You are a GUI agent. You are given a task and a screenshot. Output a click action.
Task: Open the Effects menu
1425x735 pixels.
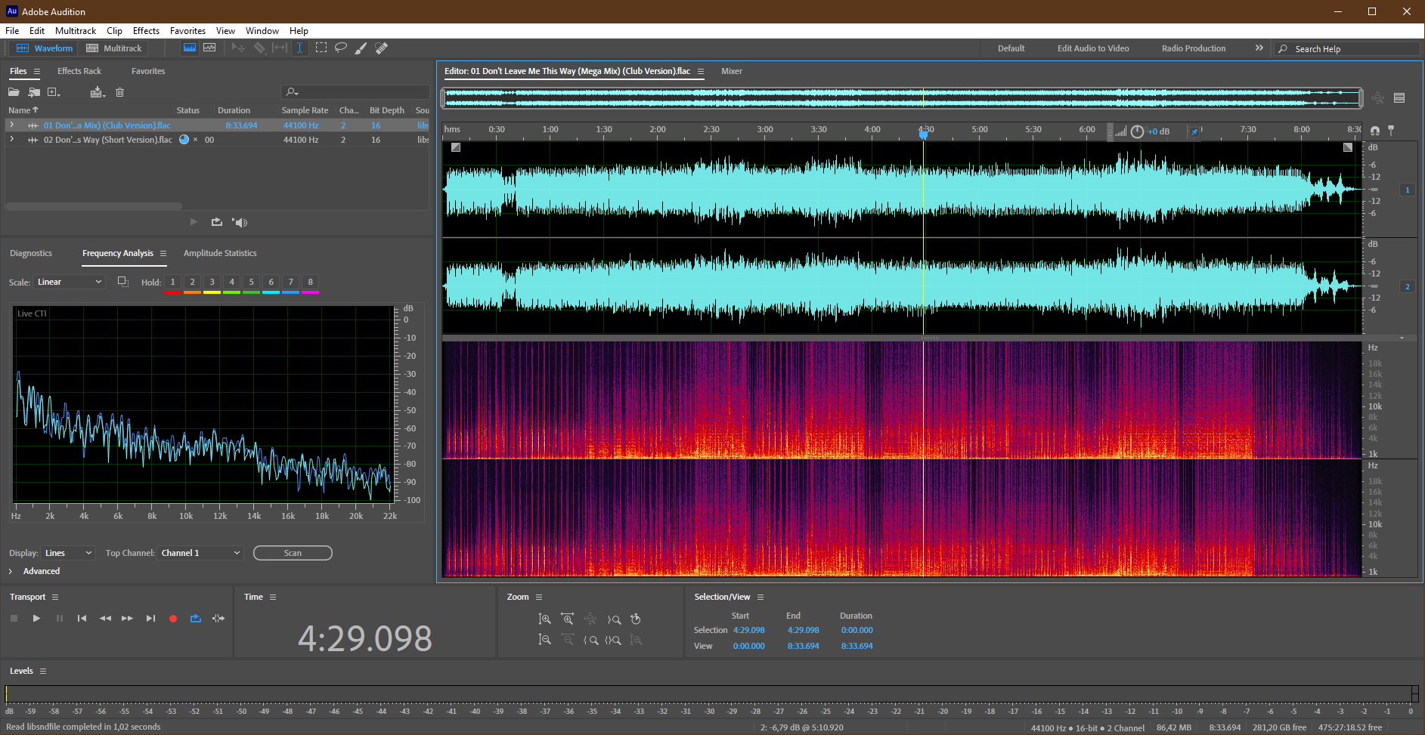coord(146,31)
